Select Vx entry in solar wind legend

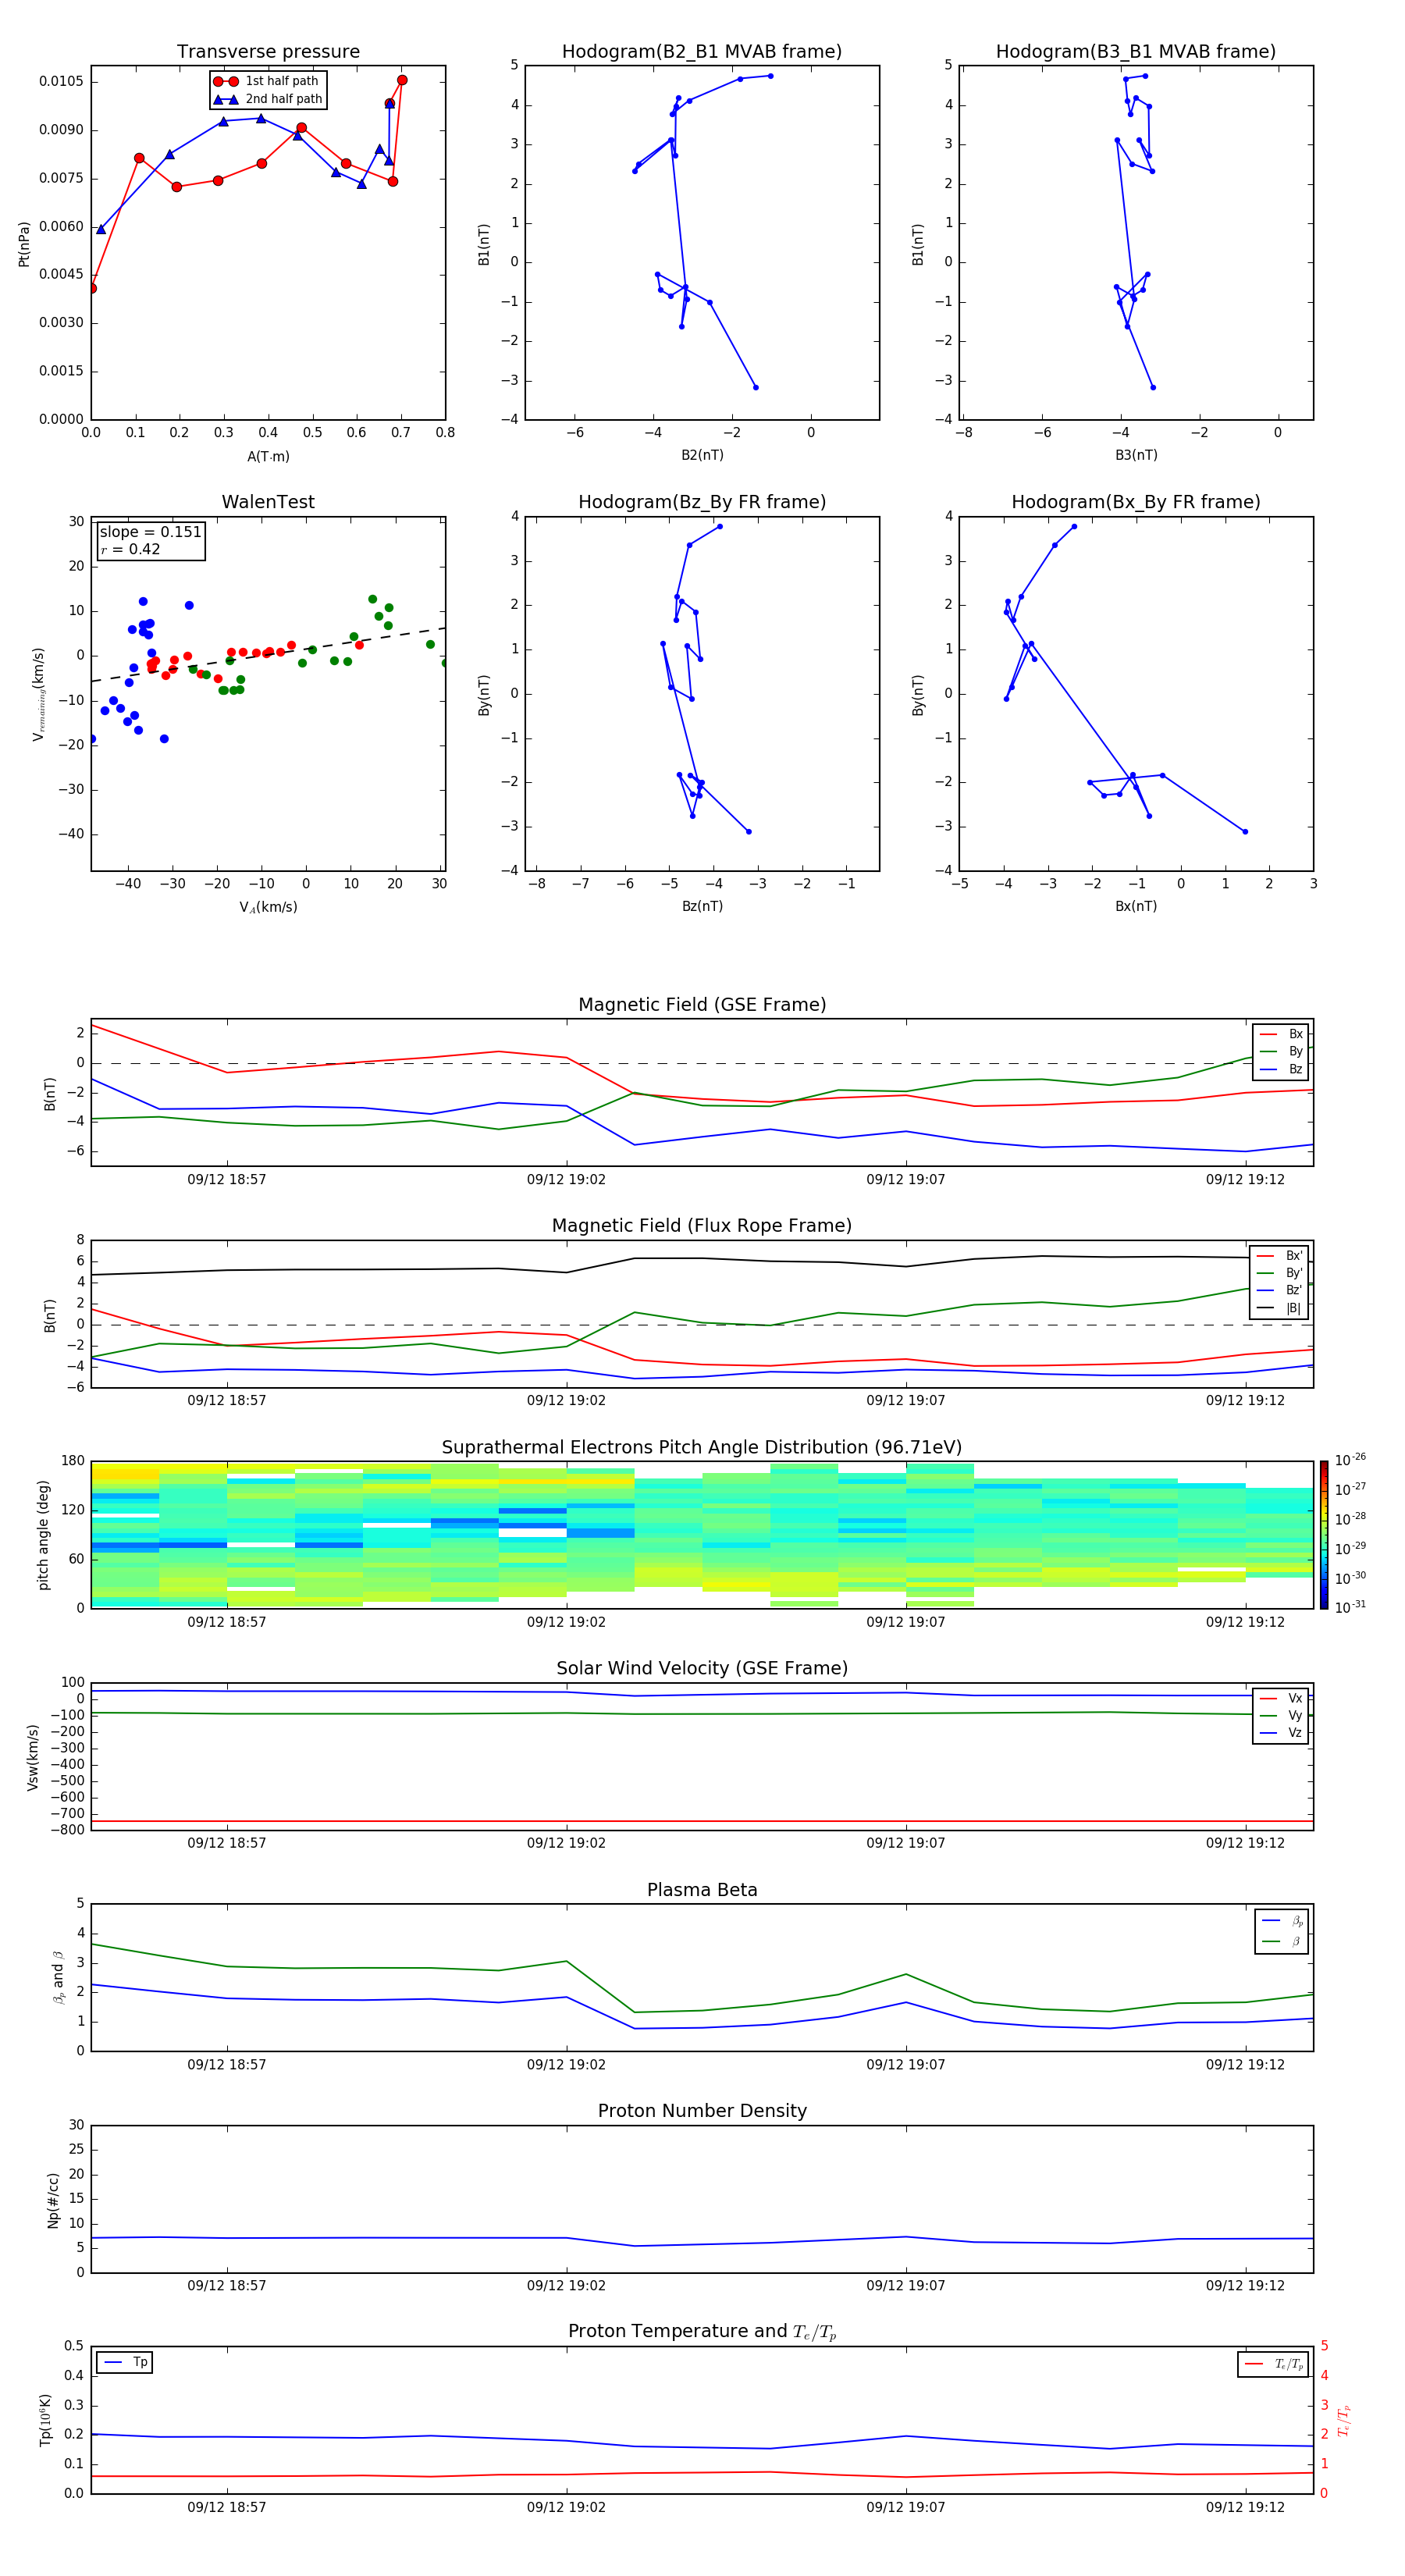(1281, 1698)
